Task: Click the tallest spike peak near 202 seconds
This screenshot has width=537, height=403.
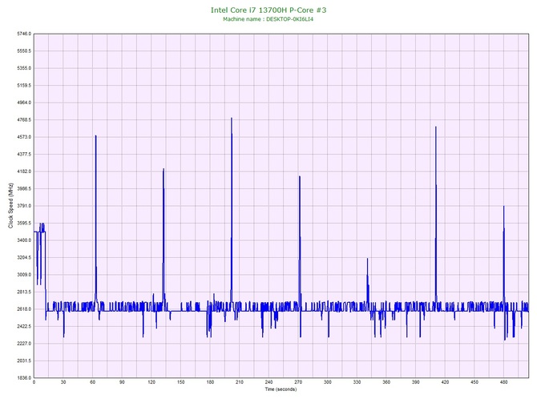Action: click(232, 119)
